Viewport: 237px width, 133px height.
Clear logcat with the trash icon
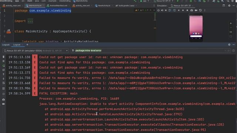click(3, 57)
